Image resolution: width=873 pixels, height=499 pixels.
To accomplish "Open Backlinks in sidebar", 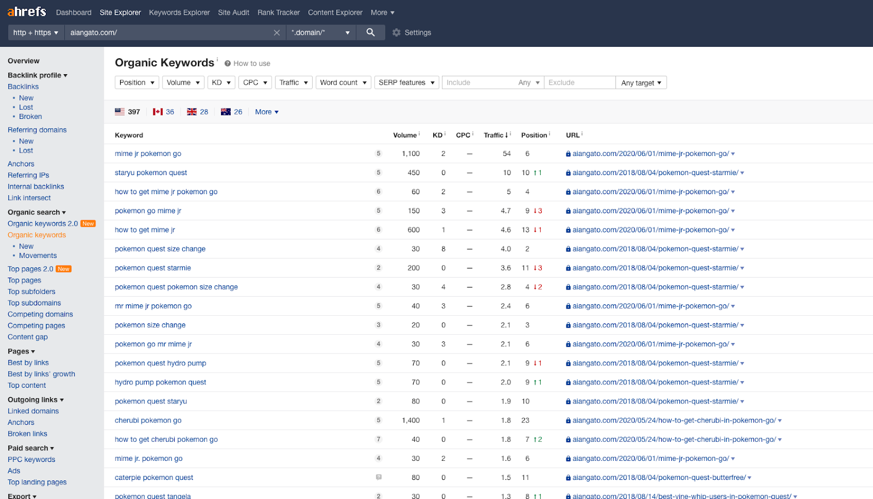I will pos(23,87).
